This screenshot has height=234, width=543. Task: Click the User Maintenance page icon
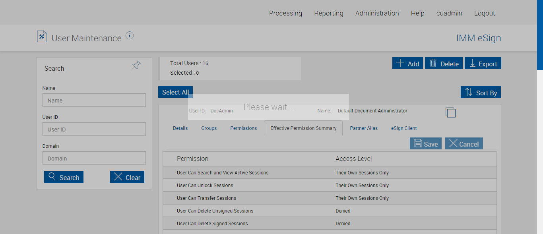pyautogui.click(x=42, y=37)
